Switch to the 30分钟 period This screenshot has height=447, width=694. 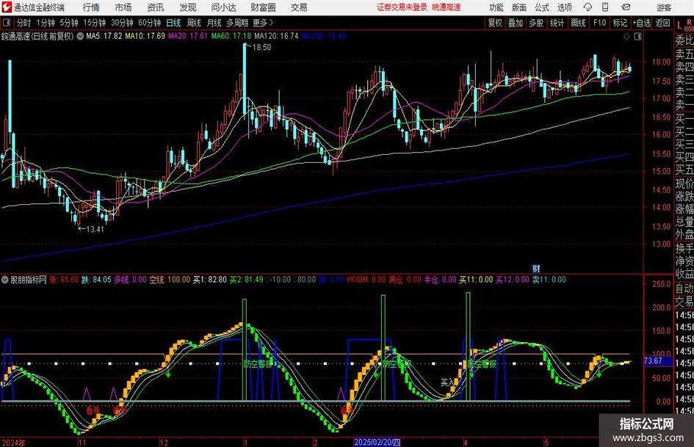point(122,23)
